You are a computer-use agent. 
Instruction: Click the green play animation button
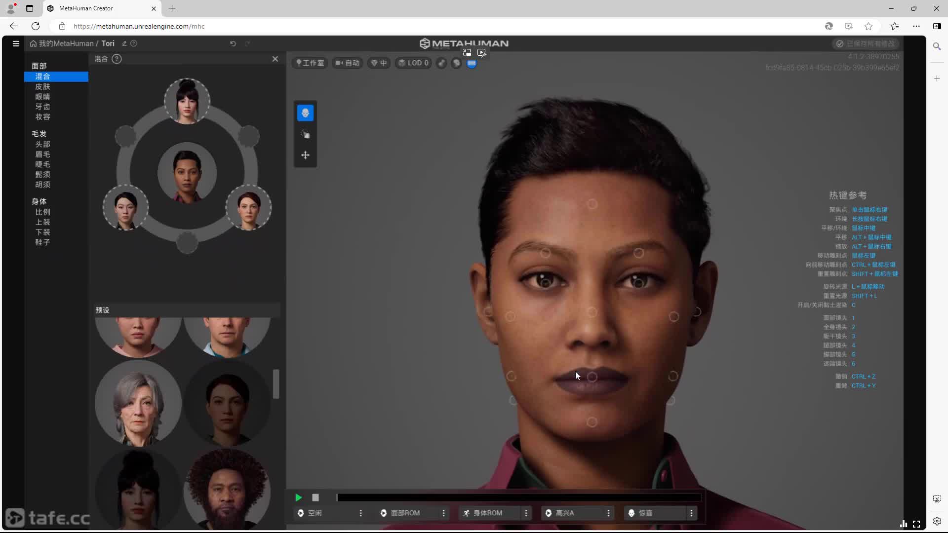298,497
